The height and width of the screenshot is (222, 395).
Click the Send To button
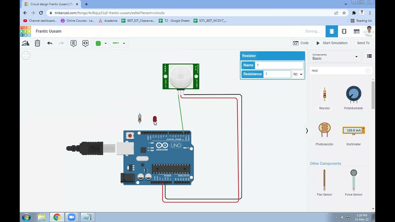point(363,43)
